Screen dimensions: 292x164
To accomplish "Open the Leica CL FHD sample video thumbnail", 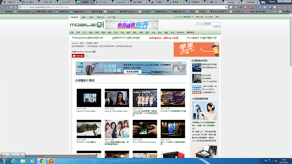I will 117,98.
